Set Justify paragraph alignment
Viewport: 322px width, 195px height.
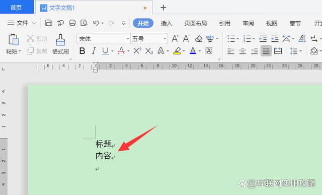(x=266, y=51)
